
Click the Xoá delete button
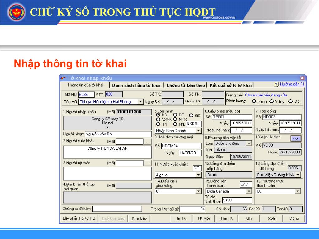coord(271,218)
